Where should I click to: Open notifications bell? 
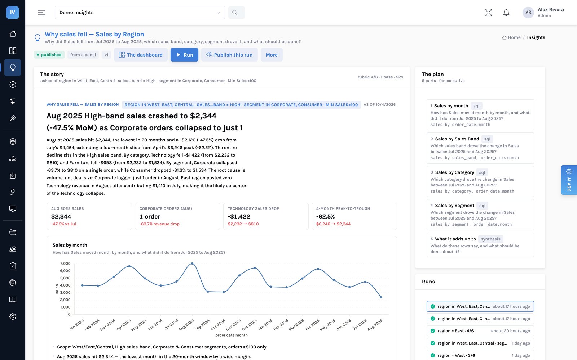pyautogui.click(x=506, y=13)
